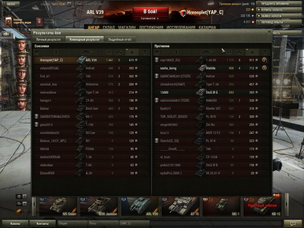
Task: Sort allies by the platoon column icon
Action: click(37, 52)
